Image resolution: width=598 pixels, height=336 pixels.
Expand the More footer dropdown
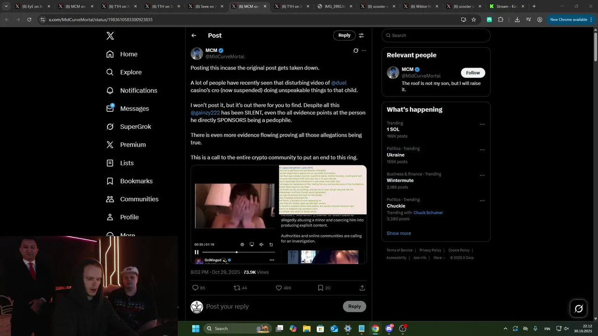[439, 258]
